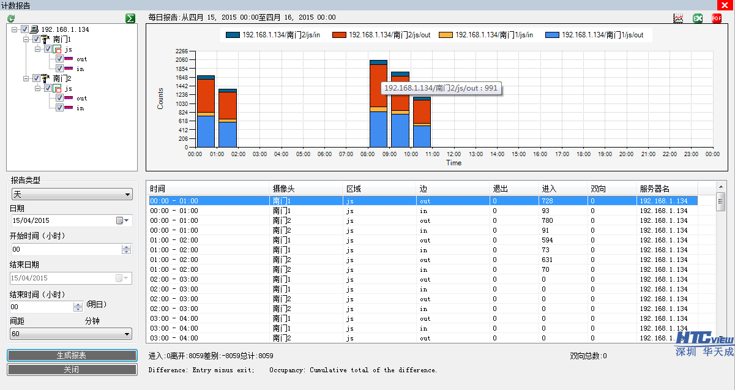Viewport: 735px width, 390px height.
Task: Increase the start time hour stepper
Action: coord(127,247)
